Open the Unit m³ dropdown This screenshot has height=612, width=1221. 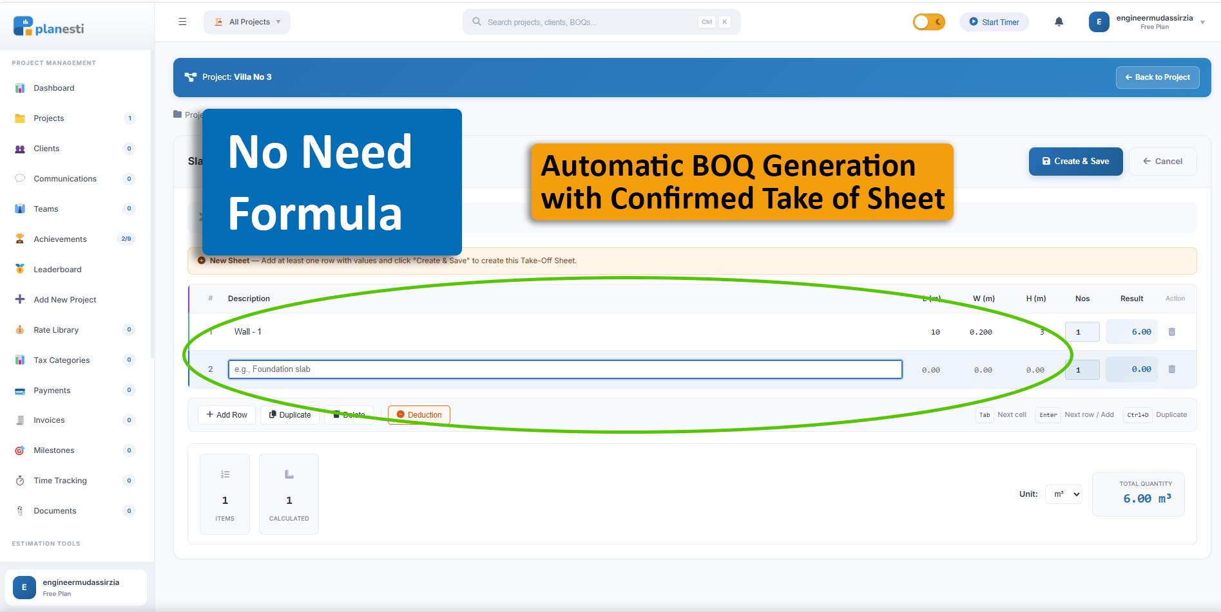(1063, 494)
